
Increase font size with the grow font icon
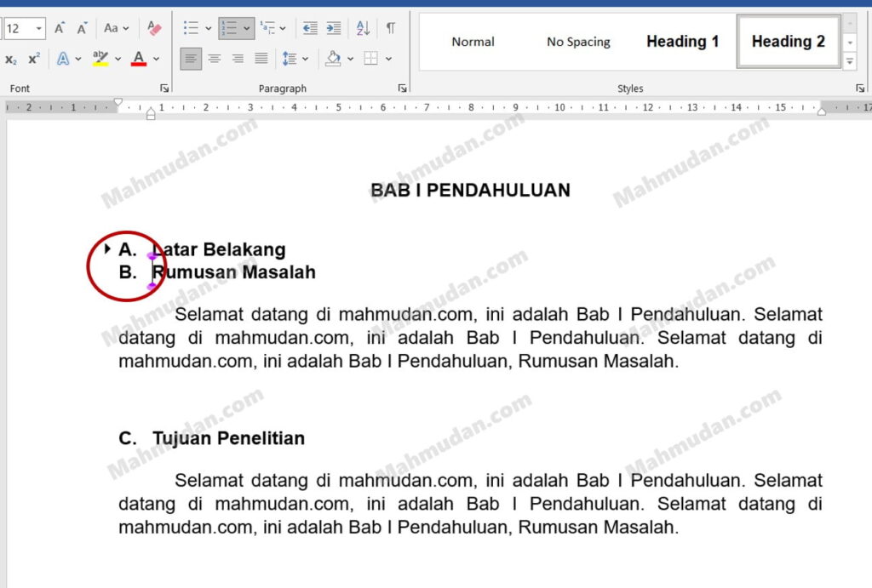60,28
